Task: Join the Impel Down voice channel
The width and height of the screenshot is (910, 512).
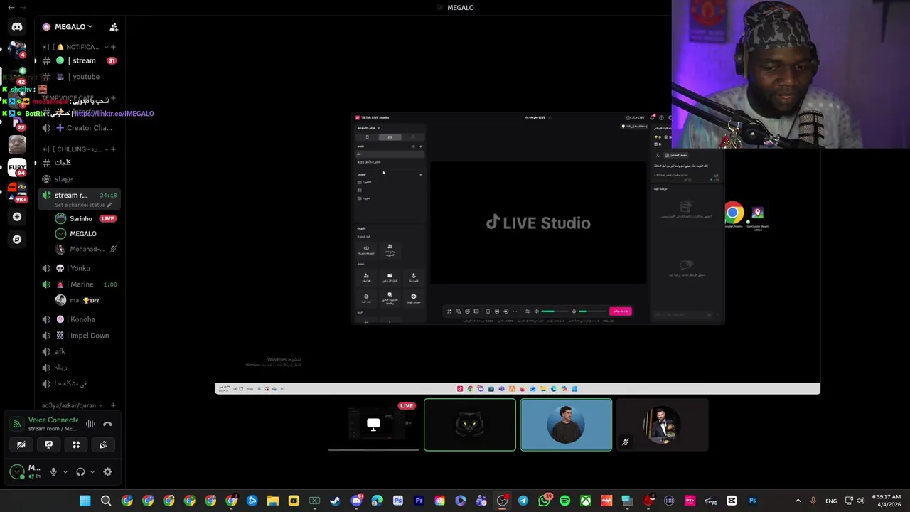Action: (x=79, y=336)
